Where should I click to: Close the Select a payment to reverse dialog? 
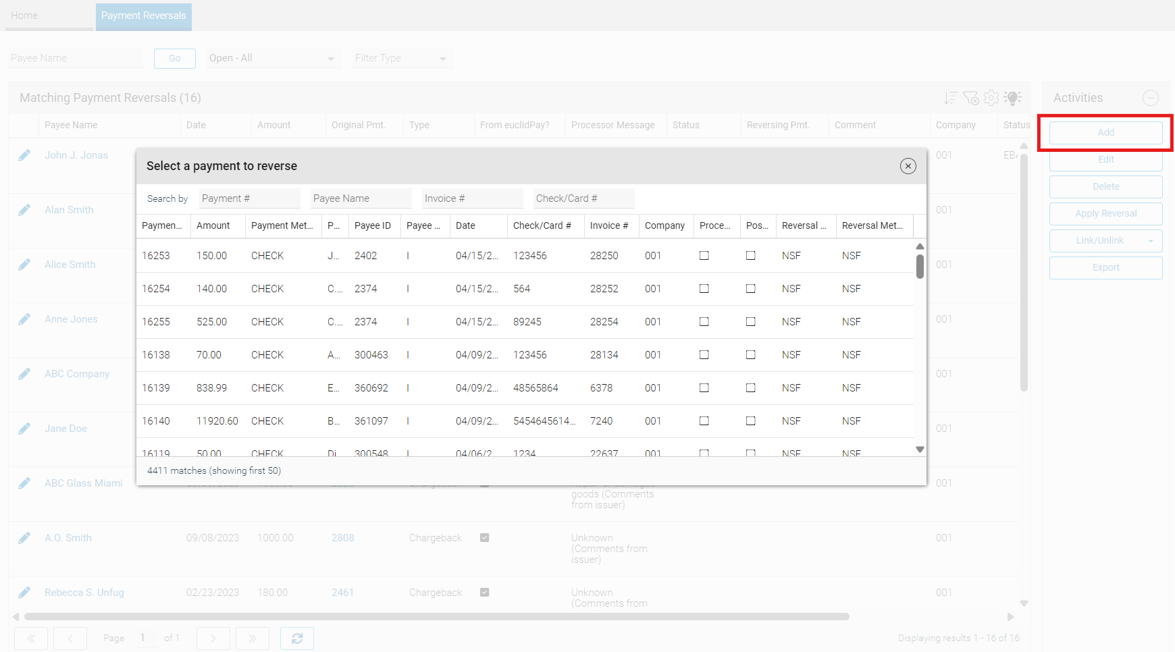(x=908, y=166)
